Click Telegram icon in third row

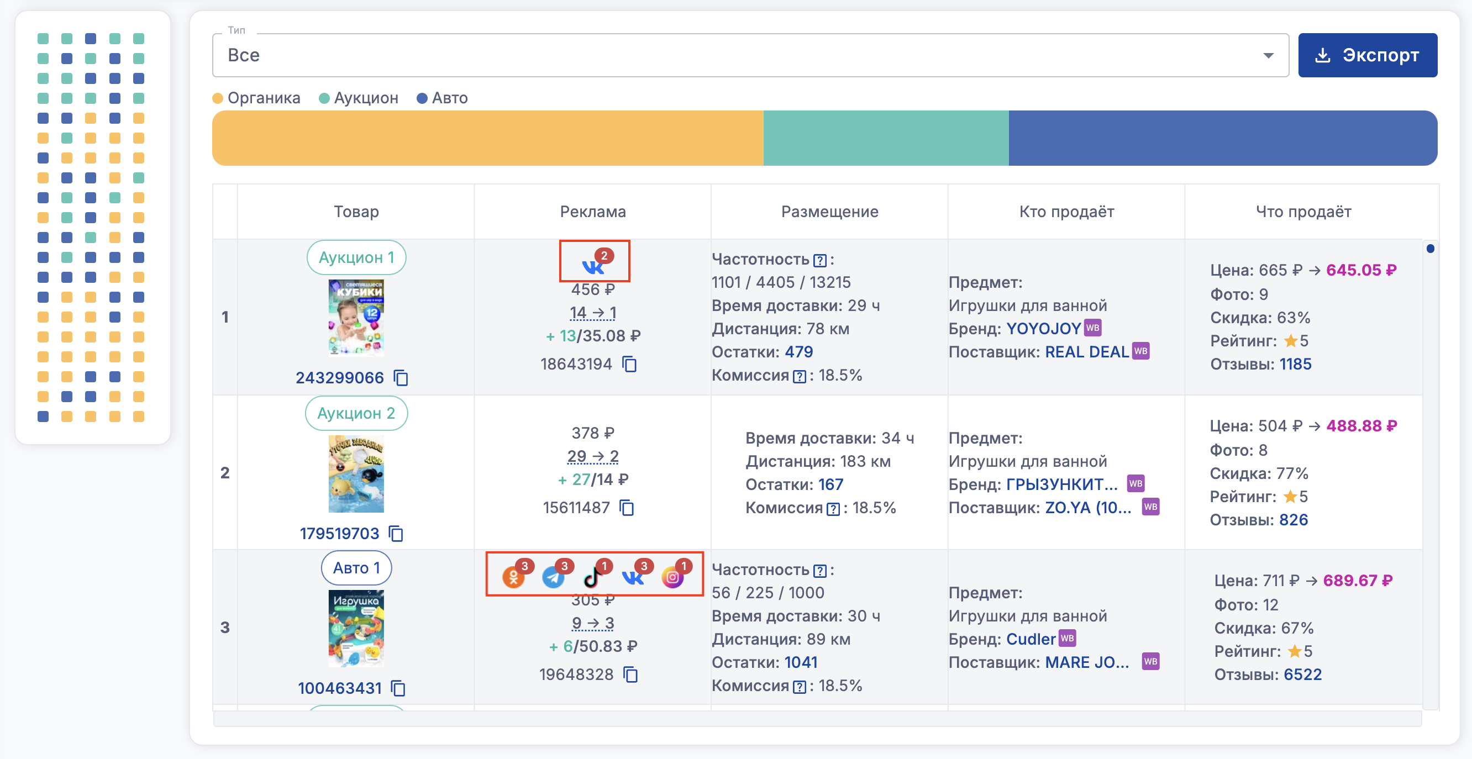coord(553,577)
